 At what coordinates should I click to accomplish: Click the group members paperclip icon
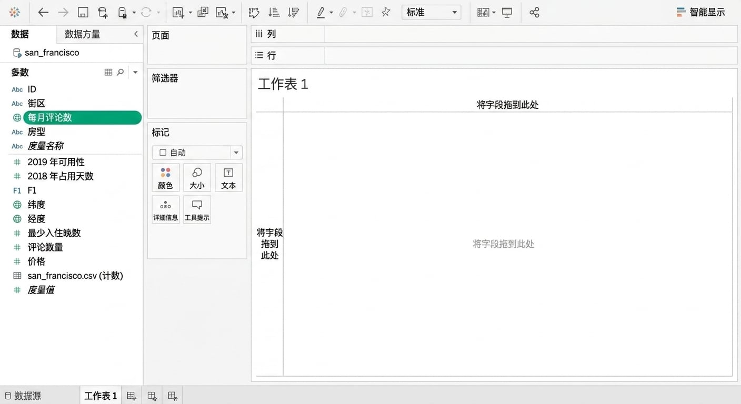343,12
